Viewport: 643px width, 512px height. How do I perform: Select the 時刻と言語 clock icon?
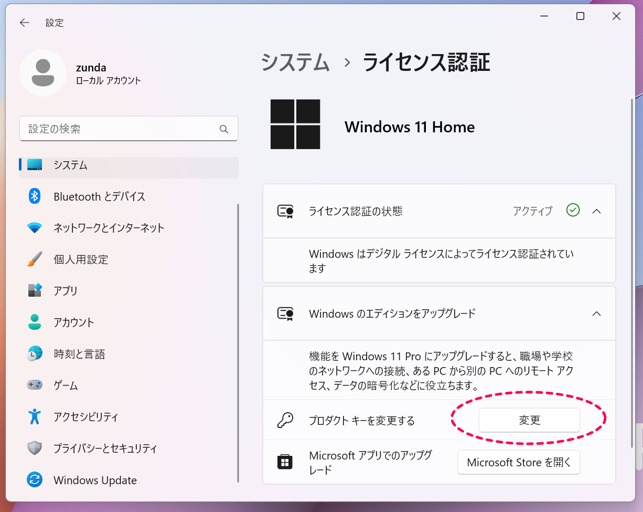34,354
